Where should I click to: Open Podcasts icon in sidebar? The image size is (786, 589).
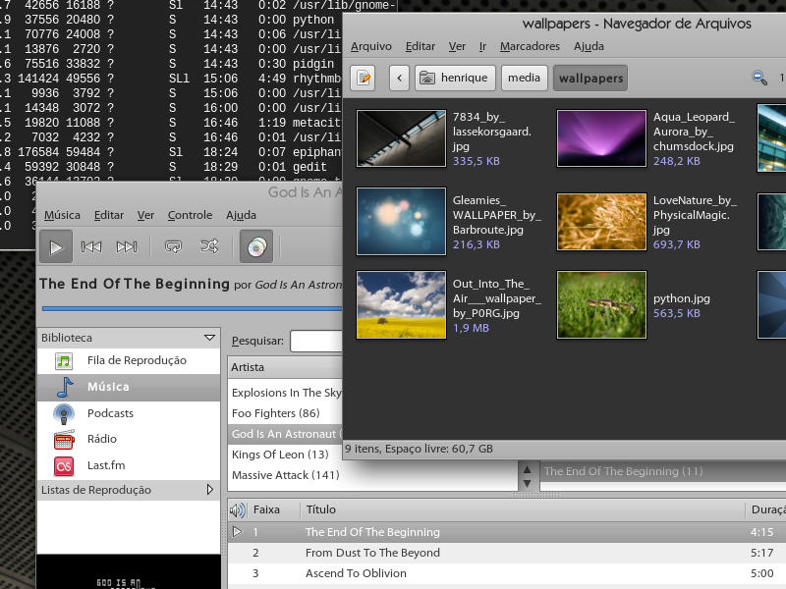64,414
